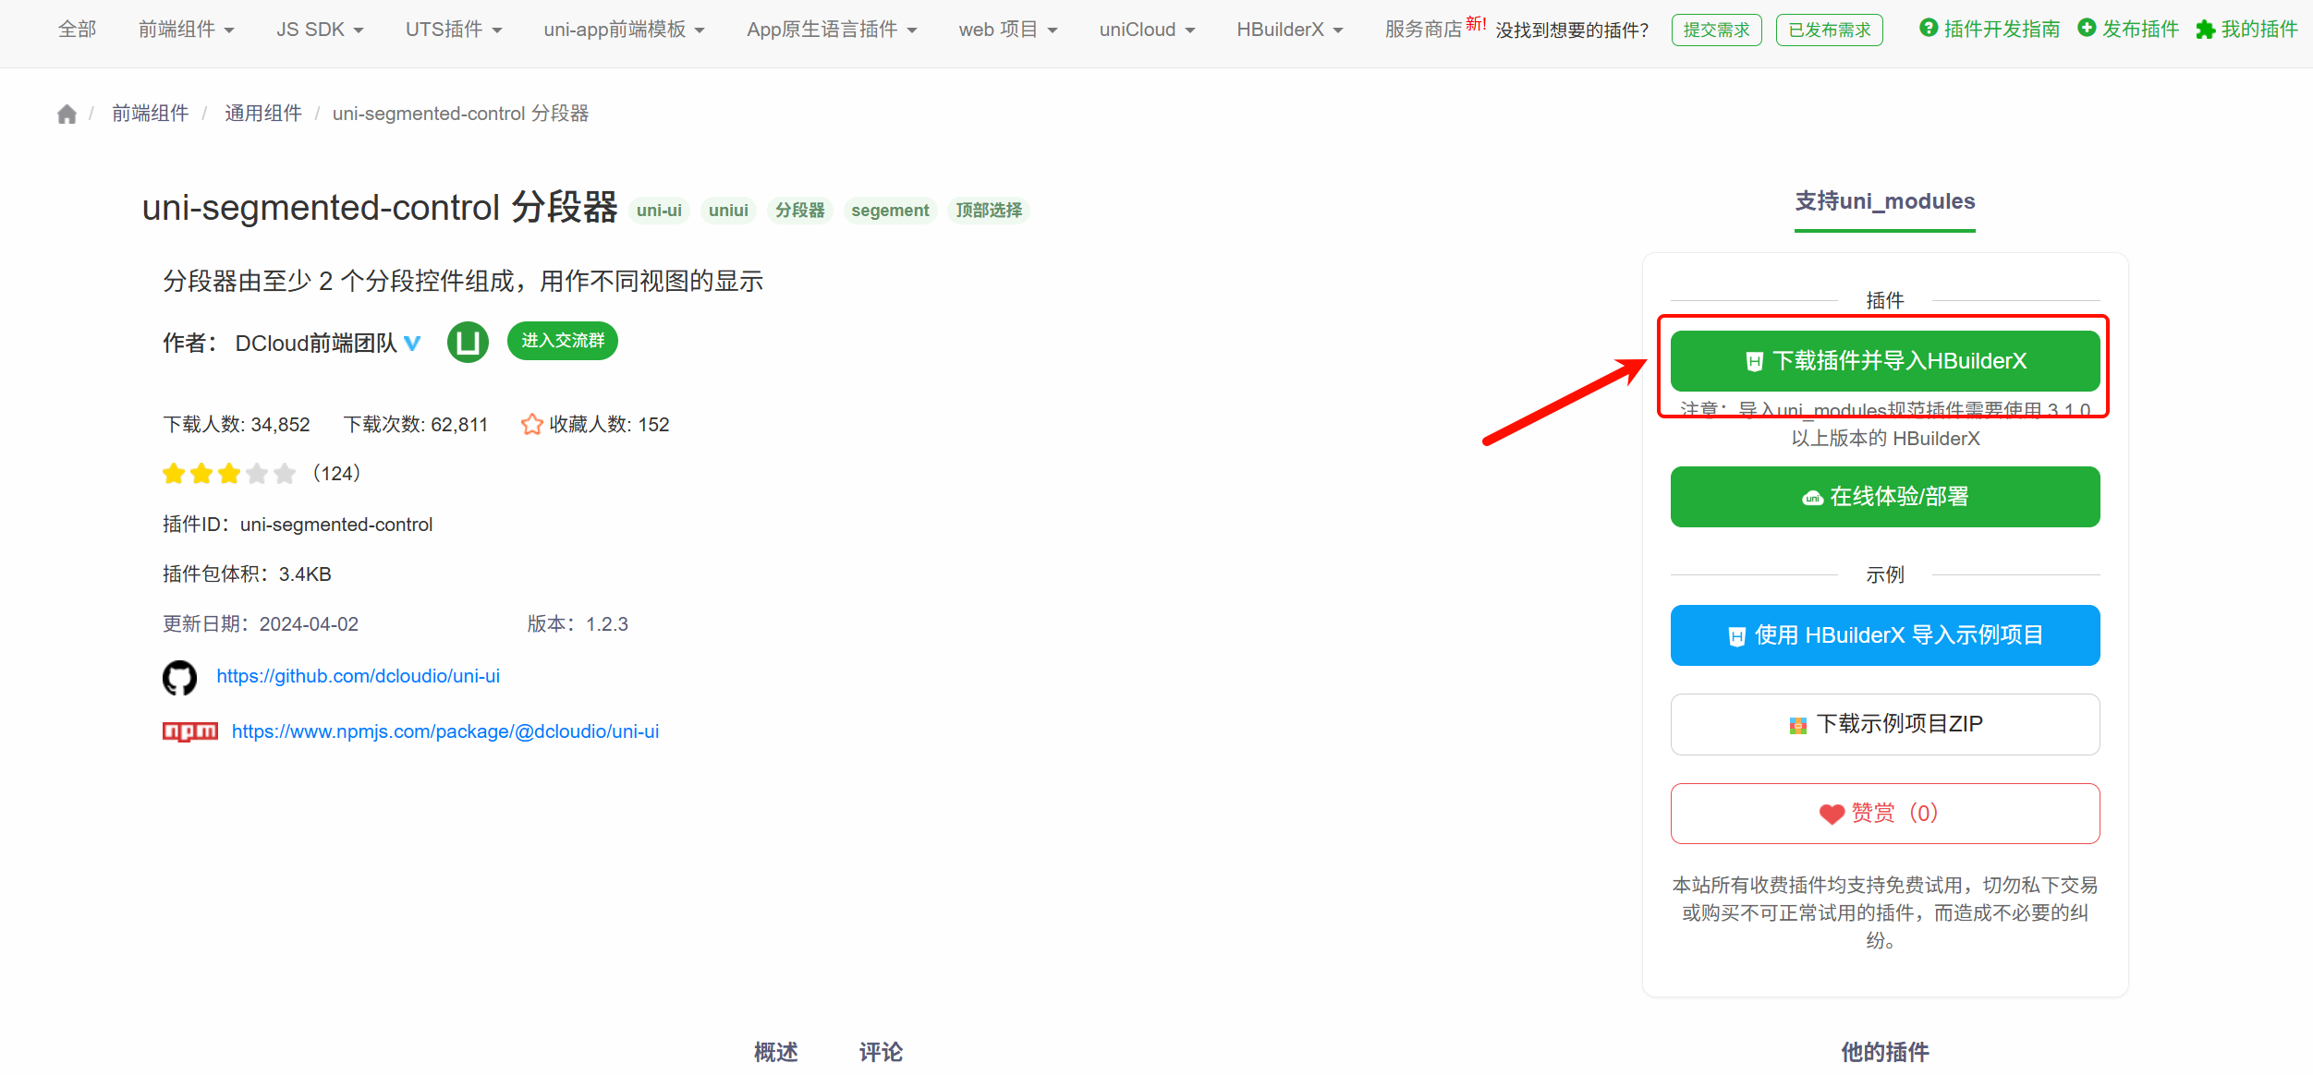Select the 支持uni_modules tab

click(1885, 202)
